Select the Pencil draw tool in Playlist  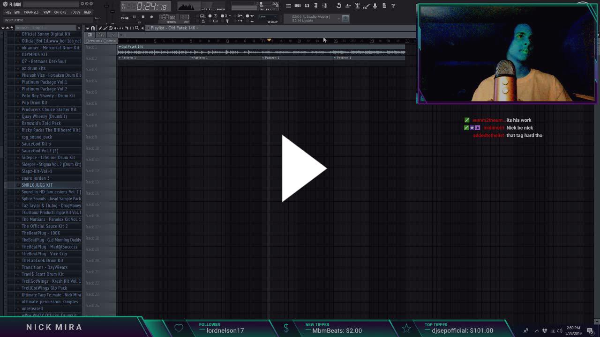pyautogui.click(x=100, y=28)
